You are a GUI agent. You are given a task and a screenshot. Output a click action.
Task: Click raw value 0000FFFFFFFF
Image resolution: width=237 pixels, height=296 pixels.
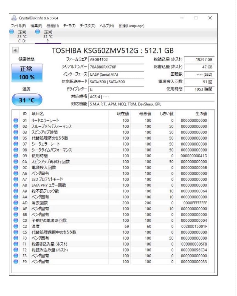(195, 203)
